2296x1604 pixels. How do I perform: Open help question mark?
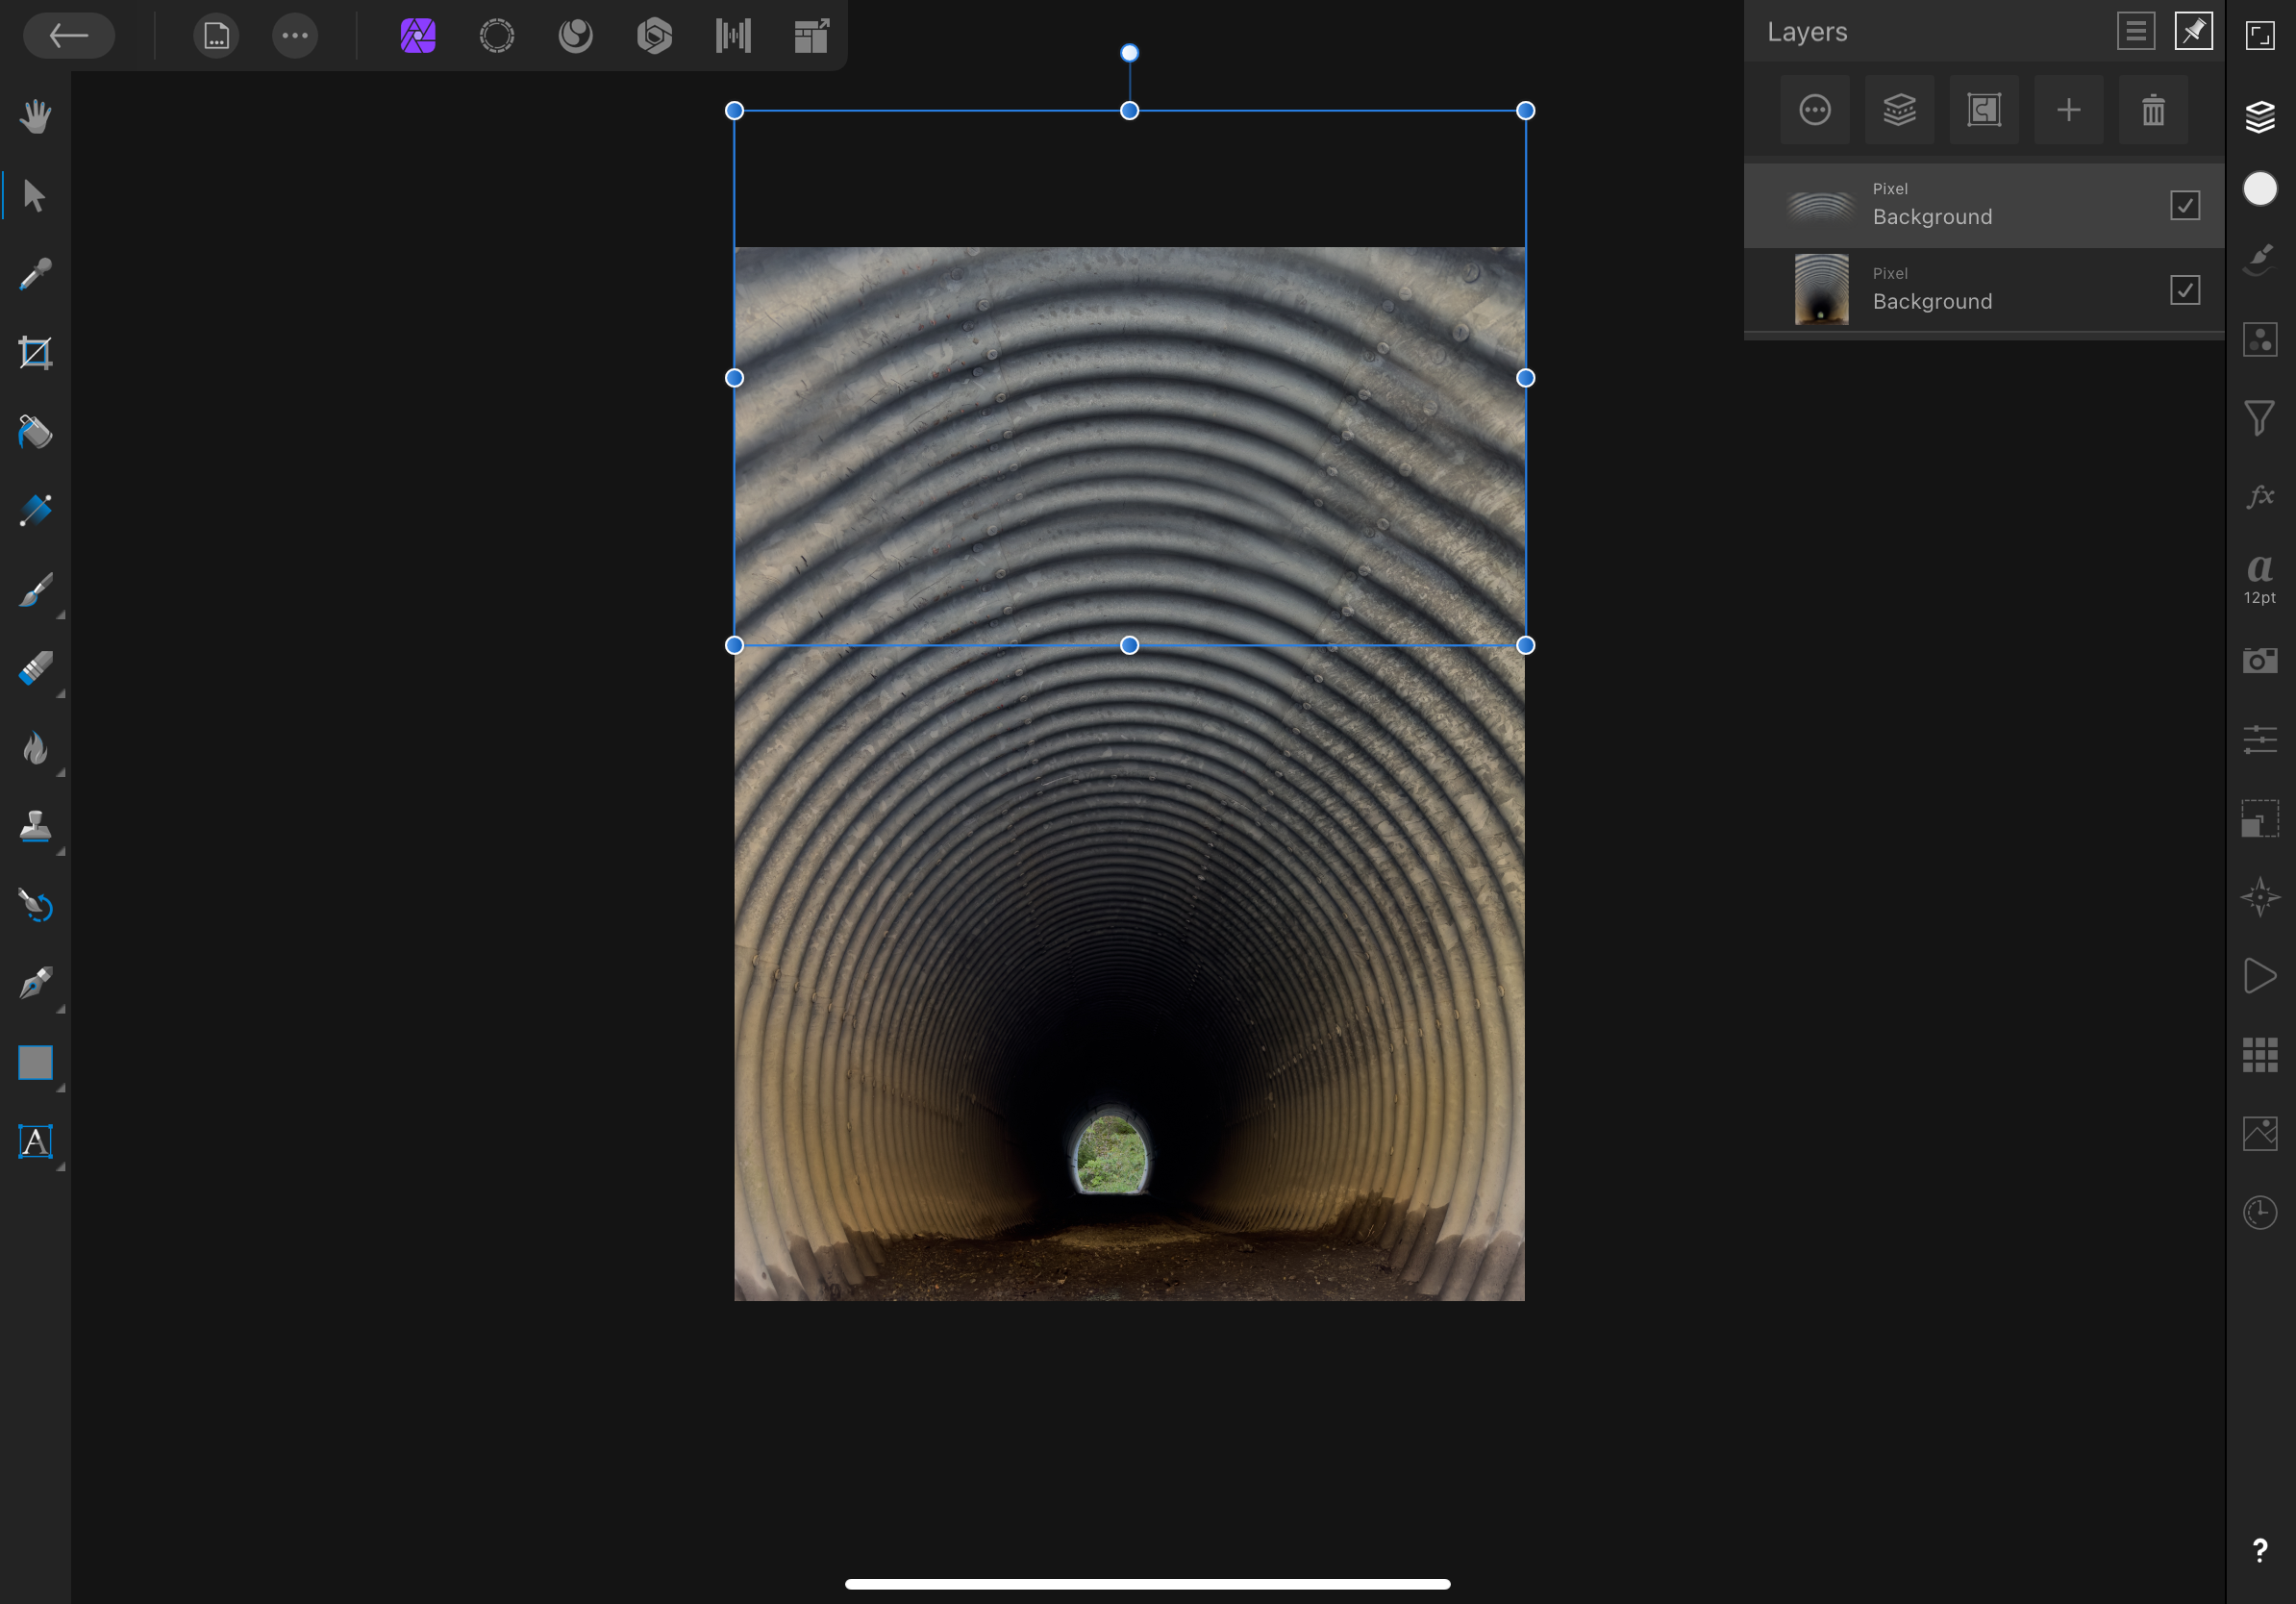tap(2260, 1551)
